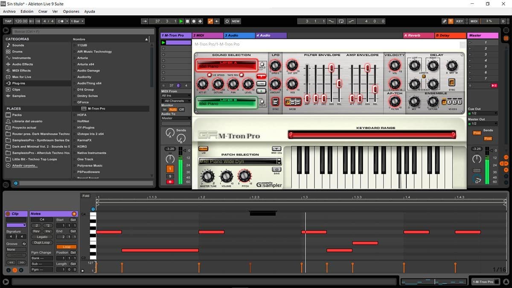Toggle the track 1 activator button

[170, 169]
